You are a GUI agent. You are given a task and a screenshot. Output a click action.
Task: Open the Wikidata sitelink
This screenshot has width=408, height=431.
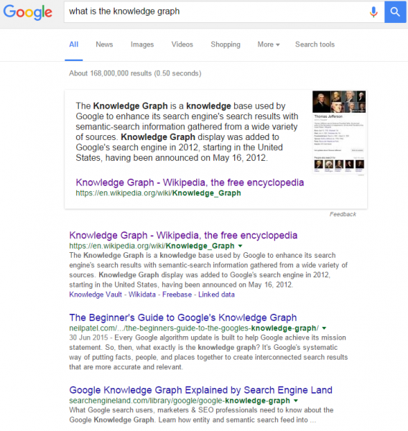[x=142, y=295]
